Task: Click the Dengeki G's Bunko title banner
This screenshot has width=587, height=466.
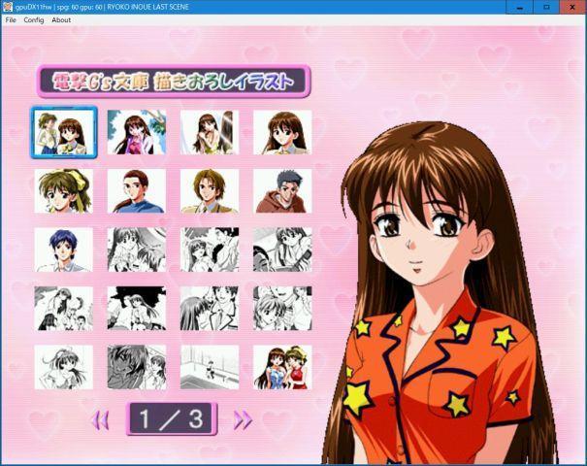Action: click(x=174, y=82)
